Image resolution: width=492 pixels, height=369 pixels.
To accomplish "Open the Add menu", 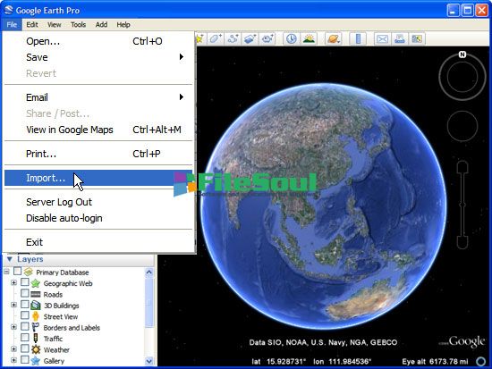I will [101, 24].
